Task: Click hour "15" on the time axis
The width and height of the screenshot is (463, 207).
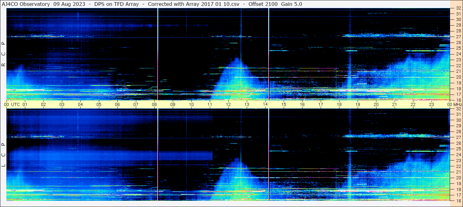Action: coord(284,104)
